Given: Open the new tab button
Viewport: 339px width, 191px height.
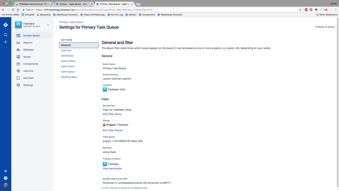Looking at the screenshot, I should (138, 4).
